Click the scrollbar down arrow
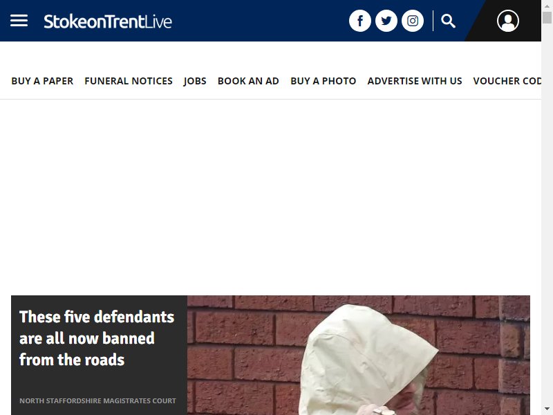Viewport: 553px width, 415px height. click(547, 409)
